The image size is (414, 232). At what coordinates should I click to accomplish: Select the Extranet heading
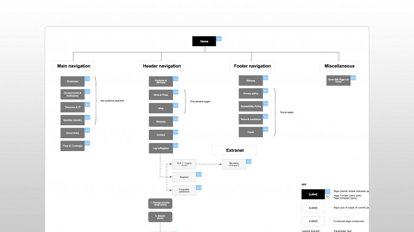click(x=235, y=150)
